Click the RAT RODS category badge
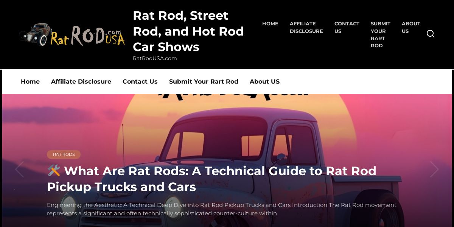Image resolution: width=454 pixels, height=227 pixels. (x=64, y=154)
